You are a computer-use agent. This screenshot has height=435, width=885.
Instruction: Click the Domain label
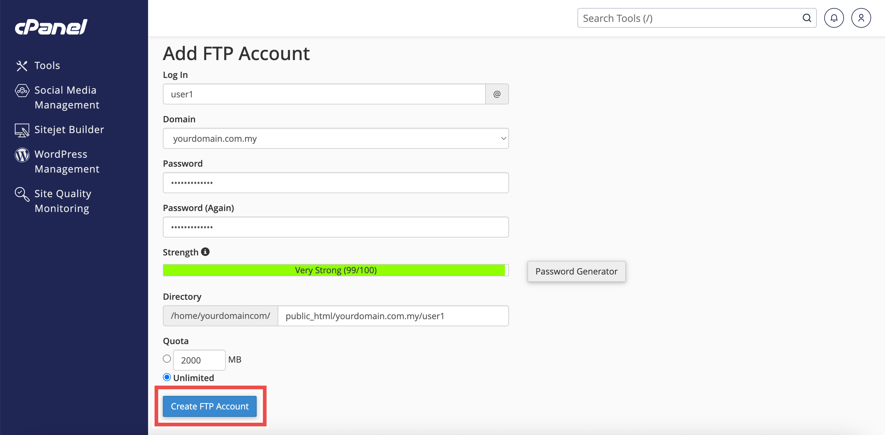tap(179, 120)
